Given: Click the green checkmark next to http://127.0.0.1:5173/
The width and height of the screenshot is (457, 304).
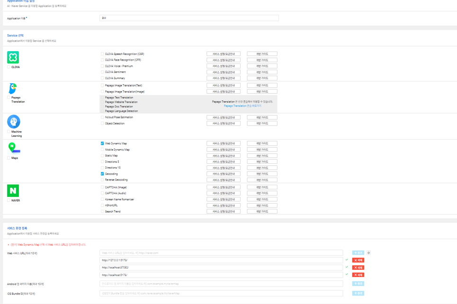Looking at the screenshot, I should click(347, 259).
